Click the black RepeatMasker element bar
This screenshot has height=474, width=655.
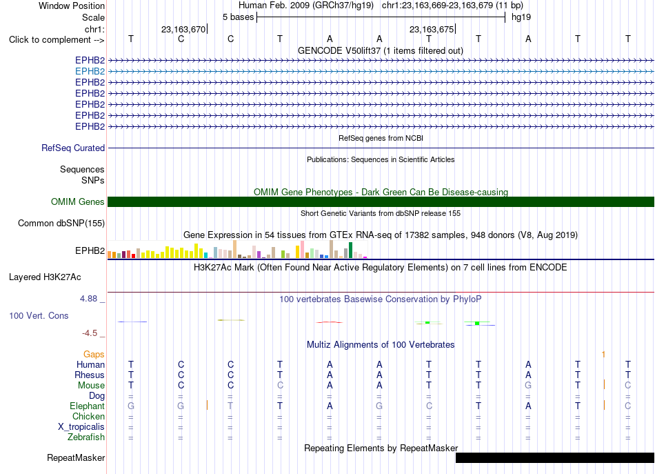coord(555,457)
